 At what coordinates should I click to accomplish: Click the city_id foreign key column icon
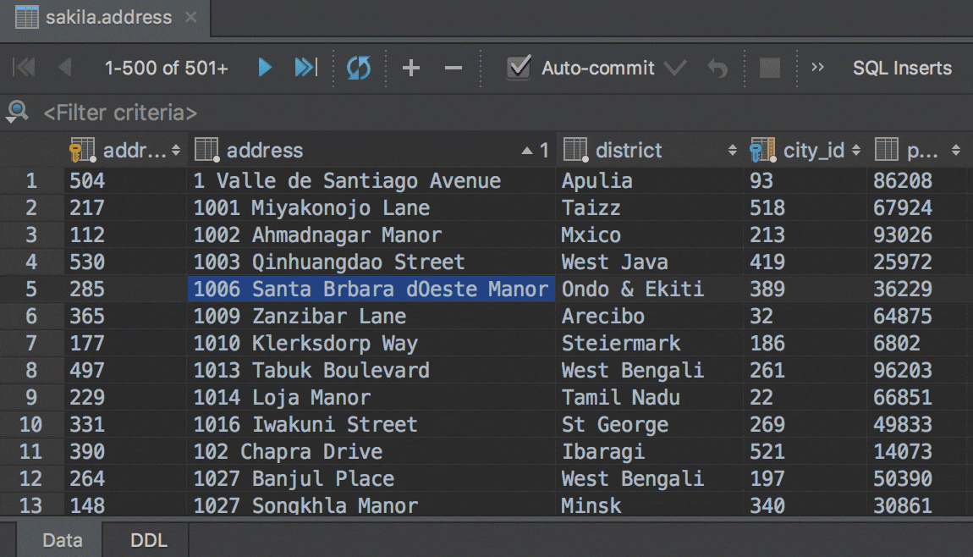[x=762, y=150]
